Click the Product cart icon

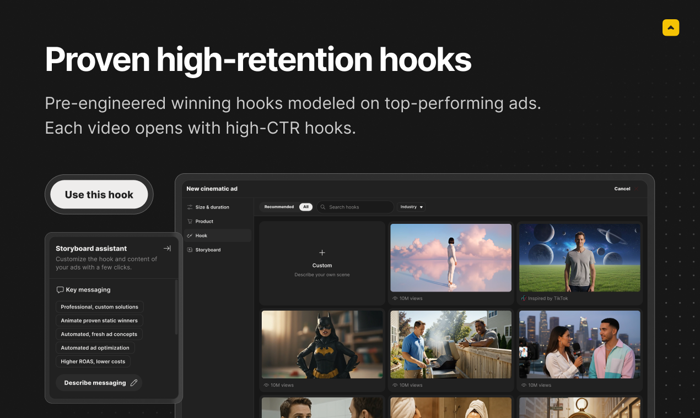(x=190, y=222)
